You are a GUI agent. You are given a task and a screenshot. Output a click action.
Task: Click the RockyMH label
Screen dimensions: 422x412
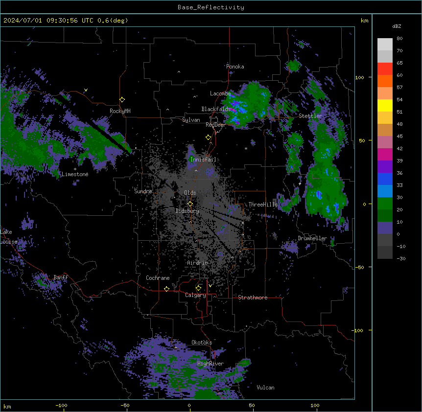[120, 111]
